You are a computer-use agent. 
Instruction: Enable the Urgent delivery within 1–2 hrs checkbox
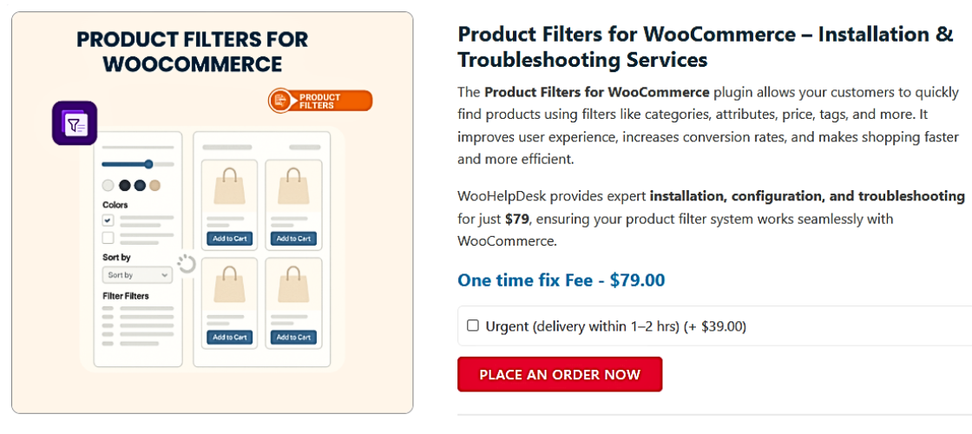tap(473, 326)
